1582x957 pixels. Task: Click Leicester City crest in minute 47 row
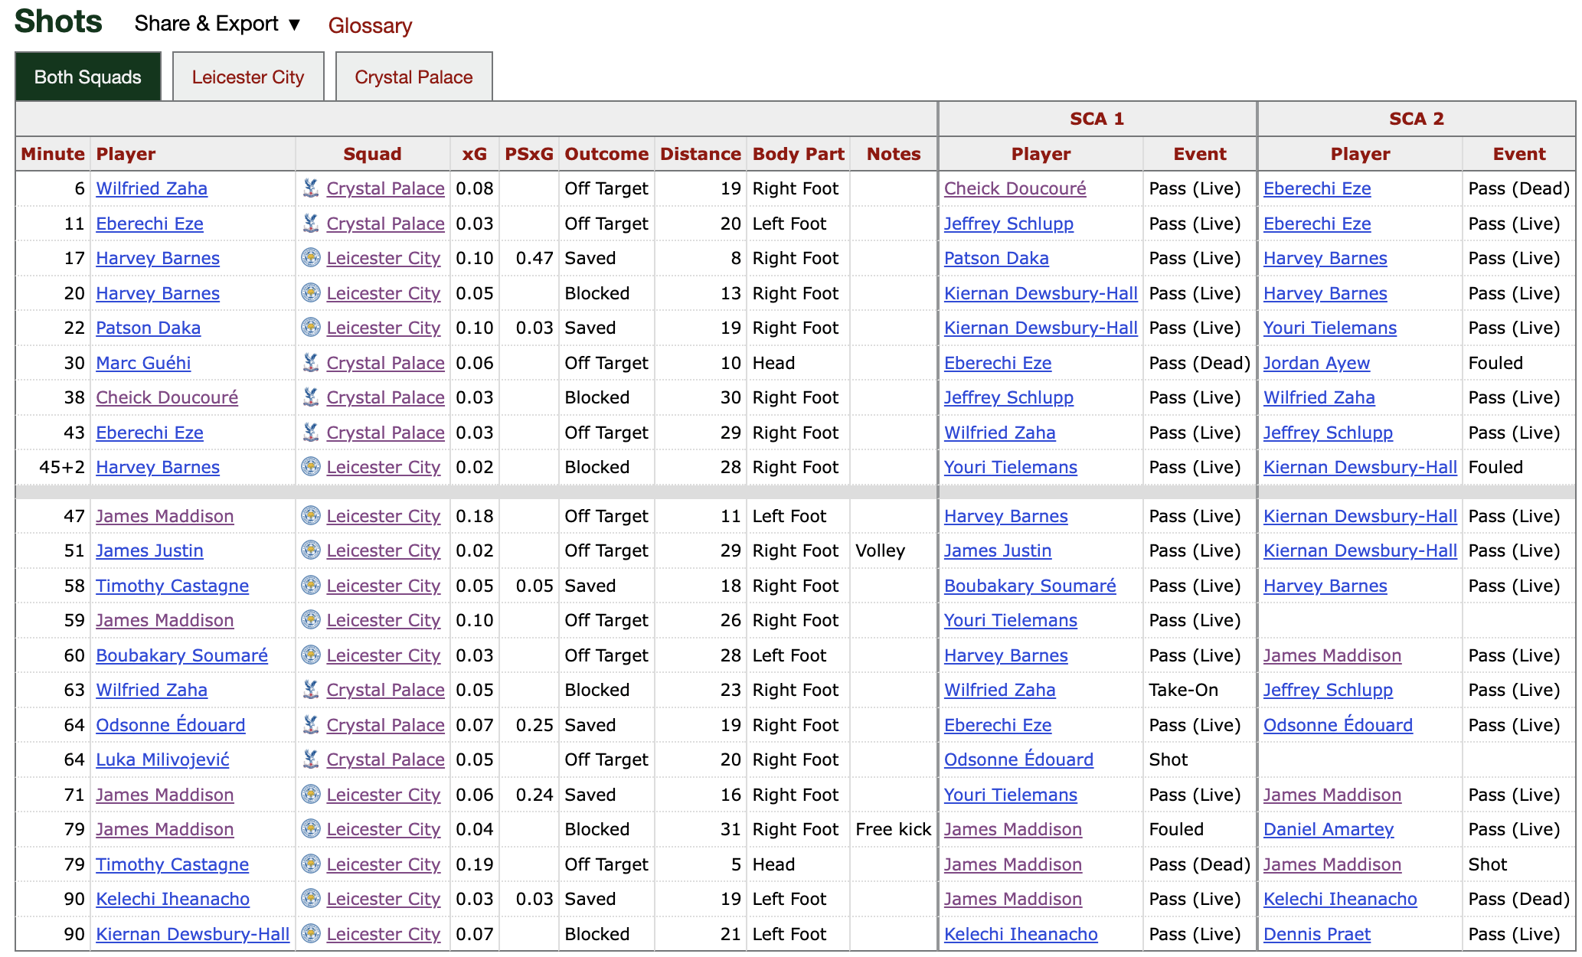click(311, 516)
